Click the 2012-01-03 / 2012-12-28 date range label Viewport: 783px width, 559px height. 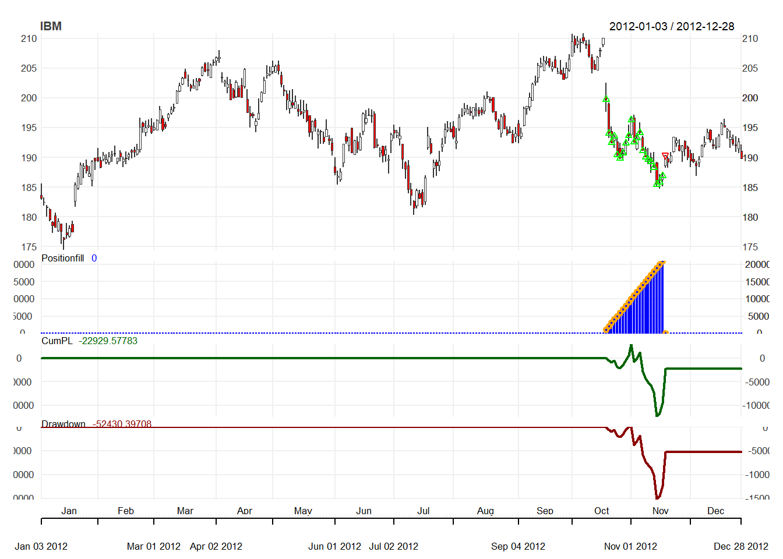(671, 26)
